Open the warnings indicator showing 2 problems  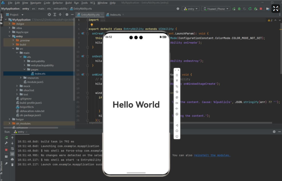pyautogui.click(x=270, y=20)
